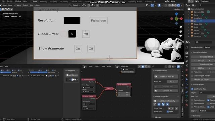Enable the Framerate and Profile checkbox
The width and height of the screenshot is (215, 121).
[192, 104]
